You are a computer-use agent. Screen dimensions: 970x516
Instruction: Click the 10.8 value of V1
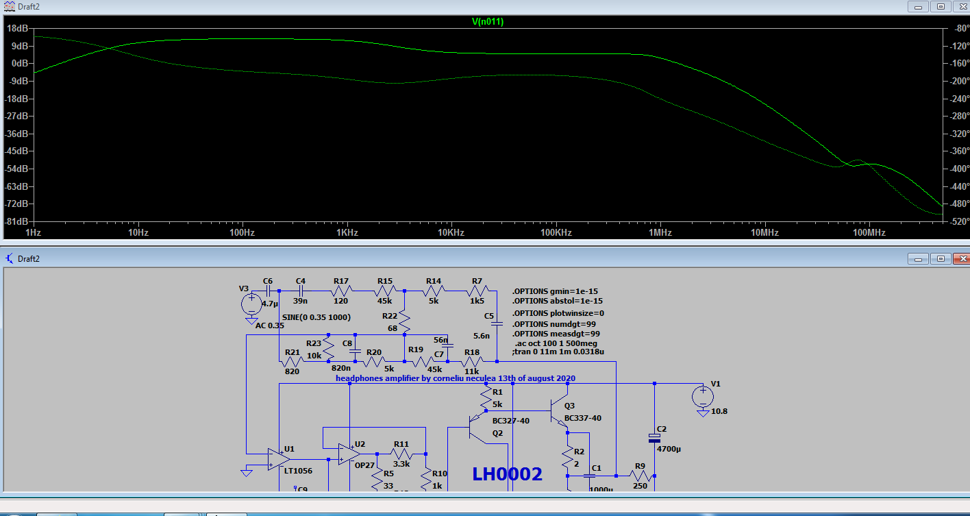pos(719,411)
